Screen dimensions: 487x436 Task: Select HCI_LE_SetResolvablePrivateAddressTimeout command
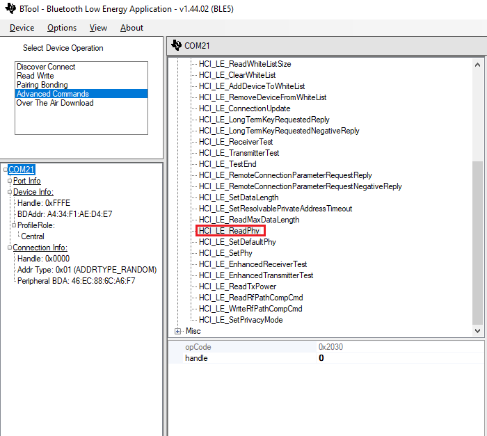tap(276, 209)
